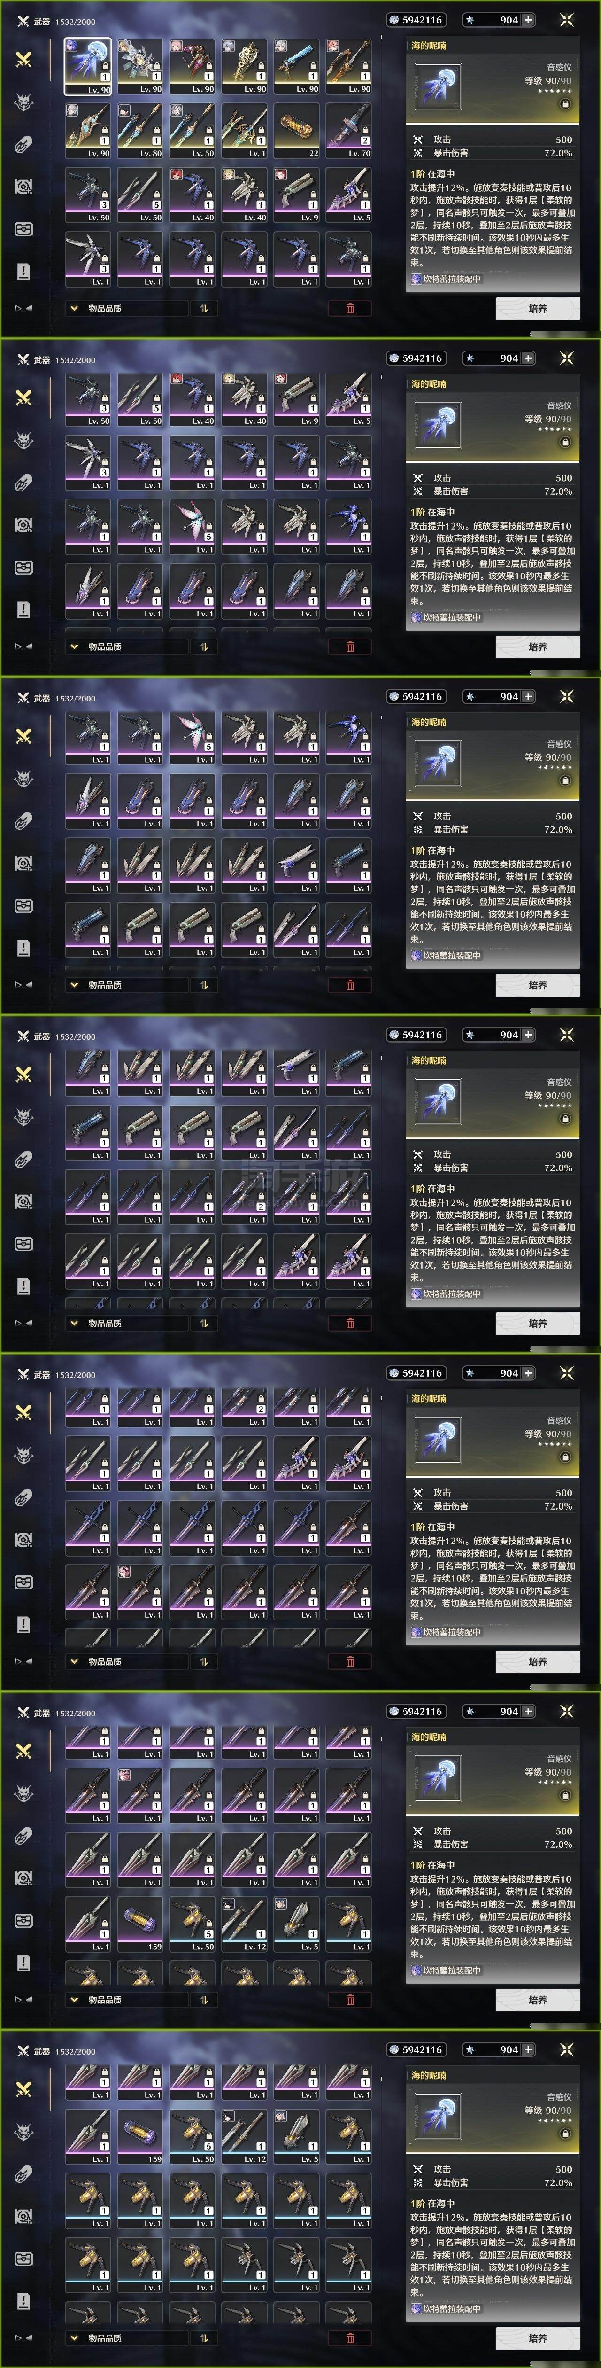Select the Lv. 70 sword item
Screen dimensions: 601x2368
pyautogui.click(x=348, y=131)
